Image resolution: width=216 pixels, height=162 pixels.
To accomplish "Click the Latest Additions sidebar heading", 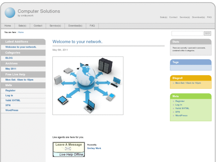I will (x=17, y=42).
